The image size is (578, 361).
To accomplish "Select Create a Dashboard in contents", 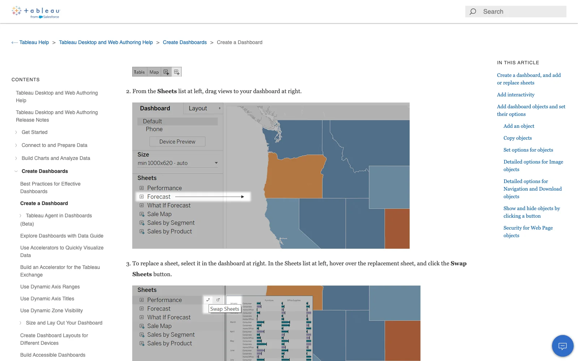I will 44,203.
